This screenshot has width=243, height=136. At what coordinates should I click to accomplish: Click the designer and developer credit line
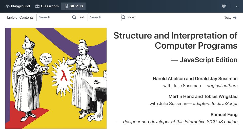(x=177, y=122)
